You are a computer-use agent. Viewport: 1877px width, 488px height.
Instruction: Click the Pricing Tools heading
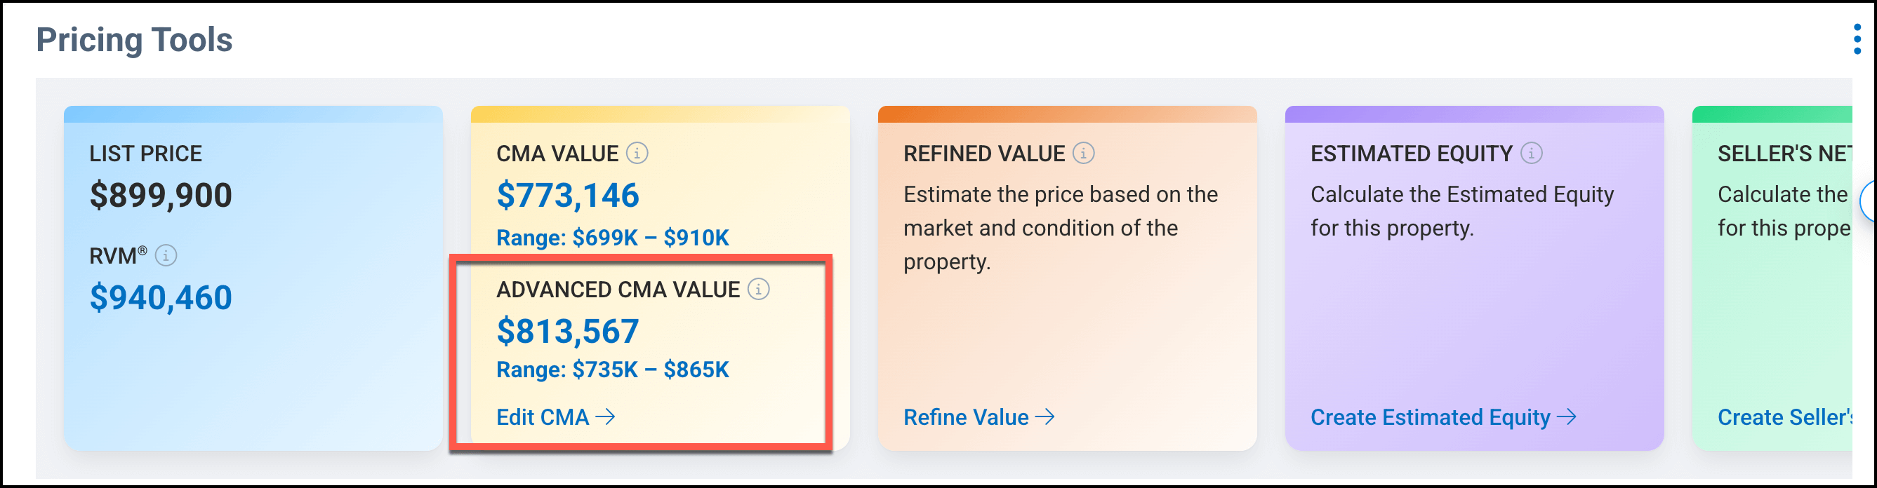pos(134,39)
